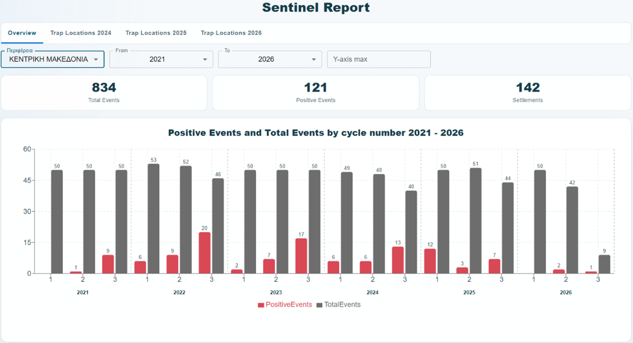Click the gray TotalEvents legend color square
Screen dimensions: 633x343
(x=320, y=305)
